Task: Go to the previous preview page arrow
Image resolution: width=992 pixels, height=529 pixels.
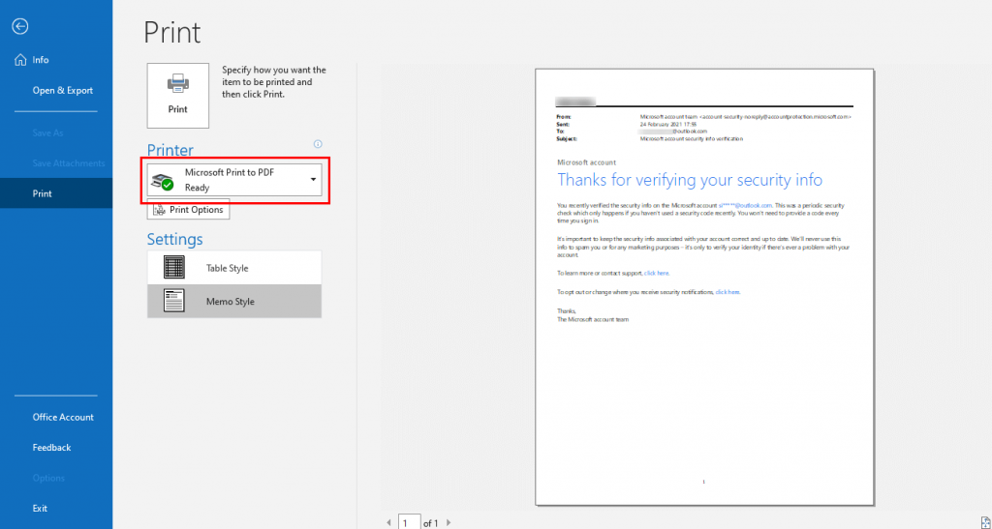Action: (x=388, y=522)
